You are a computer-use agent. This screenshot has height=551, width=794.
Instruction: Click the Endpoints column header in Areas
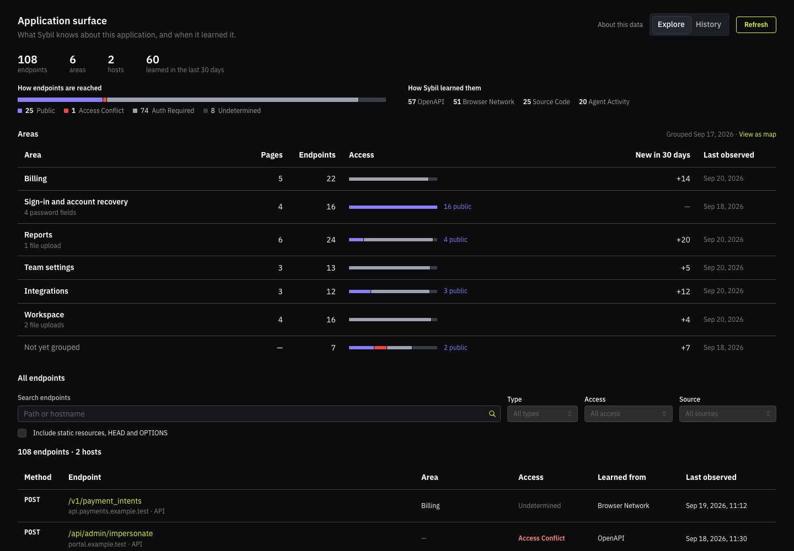click(x=317, y=155)
